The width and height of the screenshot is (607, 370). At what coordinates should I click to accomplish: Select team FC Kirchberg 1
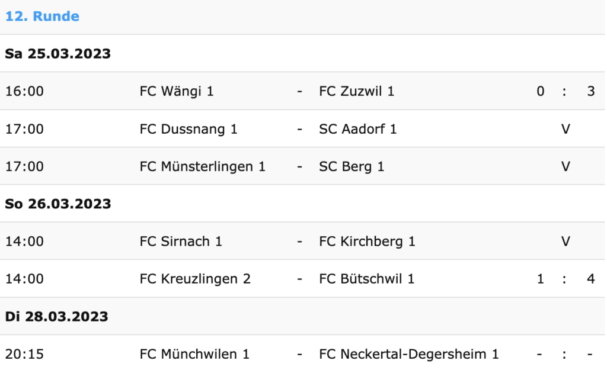tap(368, 242)
